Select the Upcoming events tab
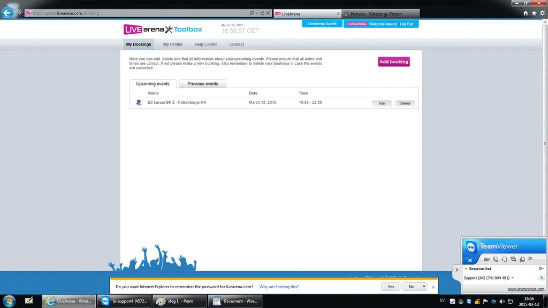Viewport: 548px width, 308px height. 153,84
